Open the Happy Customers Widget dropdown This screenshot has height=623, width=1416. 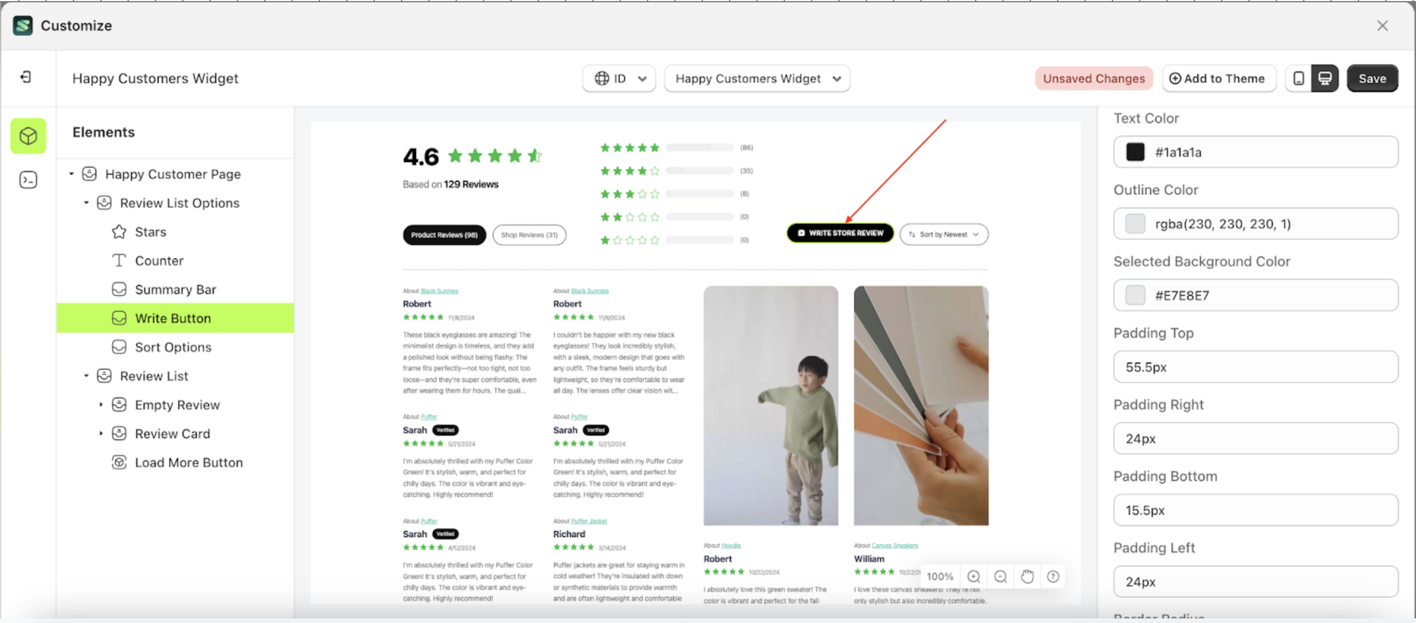pyautogui.click(x=757, y=79)
